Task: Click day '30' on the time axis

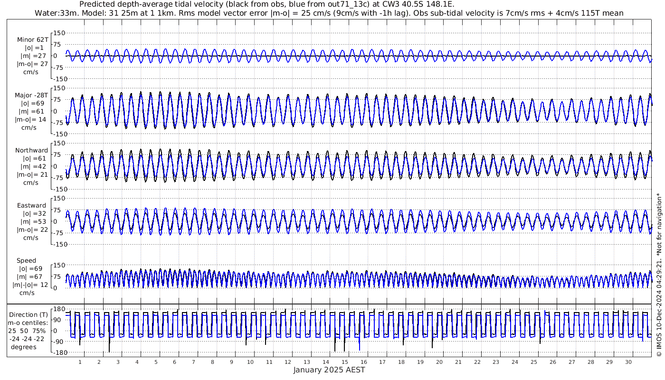Action: click(x=628, y=362)
